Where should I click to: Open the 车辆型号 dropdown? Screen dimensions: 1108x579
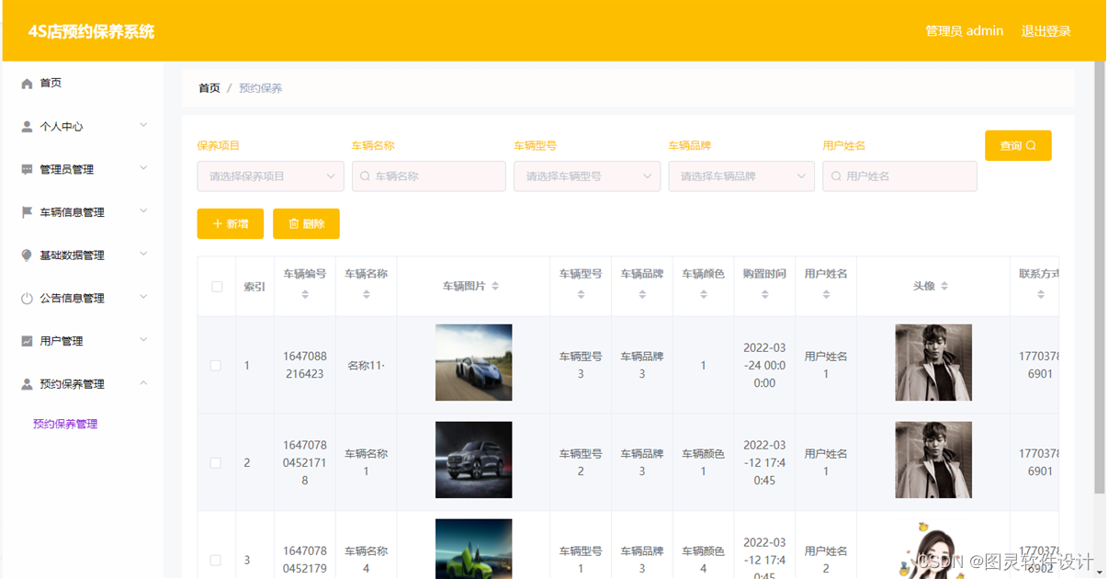coord(587,176)
